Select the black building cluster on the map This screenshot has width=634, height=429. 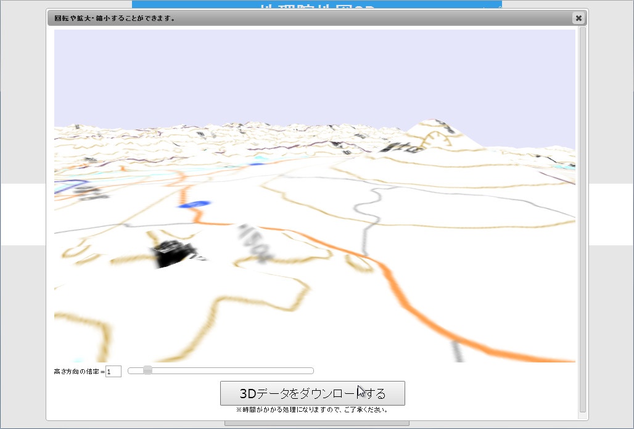[171, 251]
